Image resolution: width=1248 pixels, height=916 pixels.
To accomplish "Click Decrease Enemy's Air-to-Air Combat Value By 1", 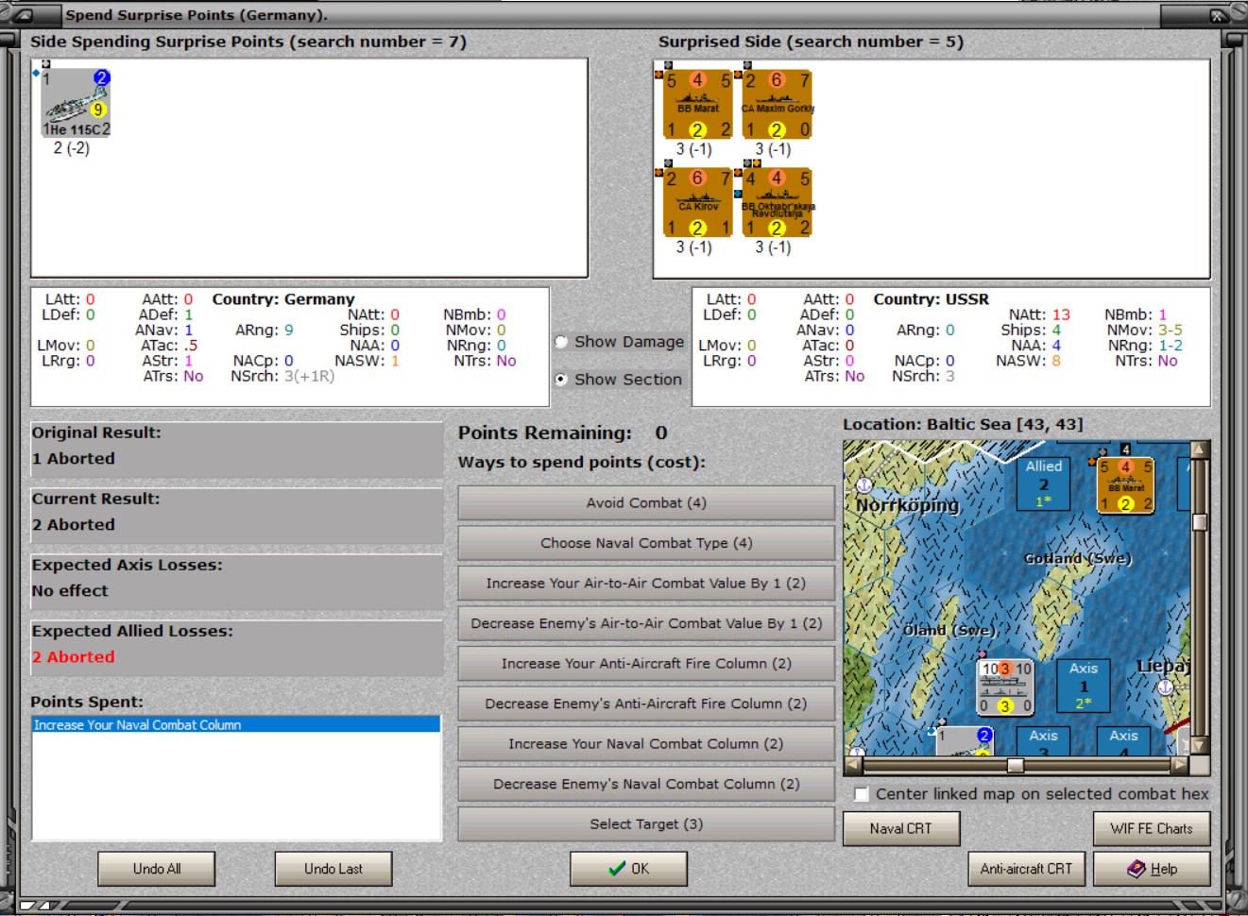I will (646, 623).
